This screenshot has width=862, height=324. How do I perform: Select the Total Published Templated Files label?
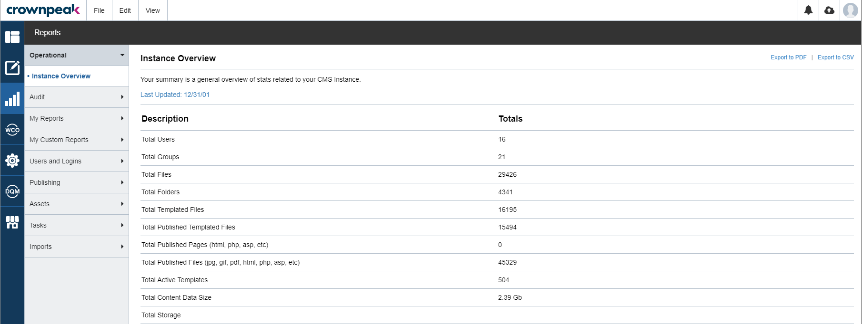[x=188, y=227]
